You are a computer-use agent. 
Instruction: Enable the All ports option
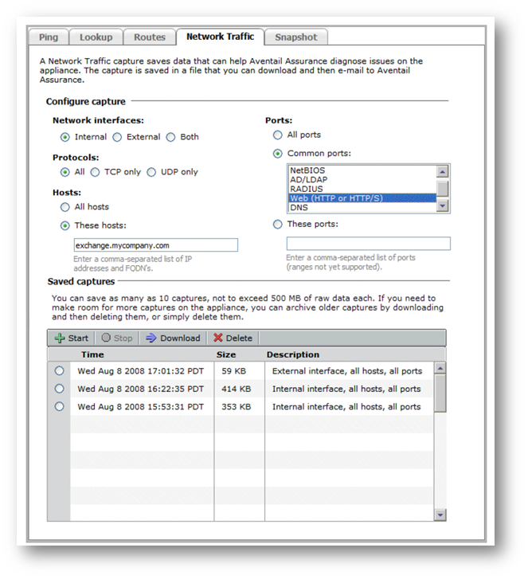277,135
